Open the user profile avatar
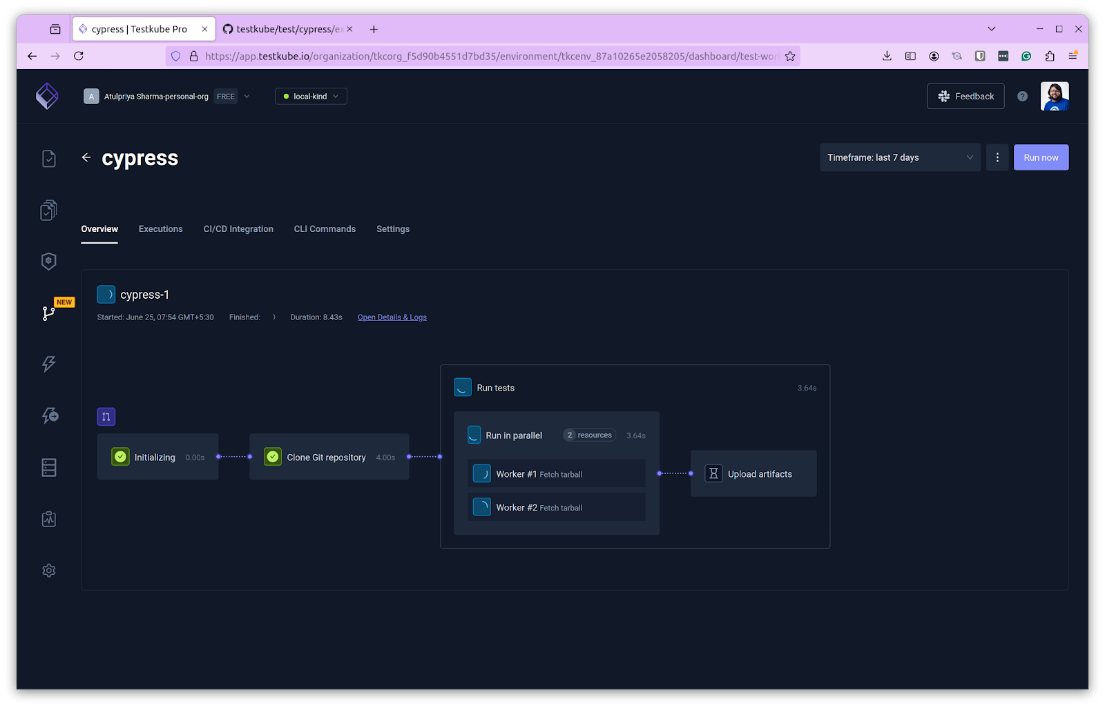 pyautogui.click(x=1055, y=96)
